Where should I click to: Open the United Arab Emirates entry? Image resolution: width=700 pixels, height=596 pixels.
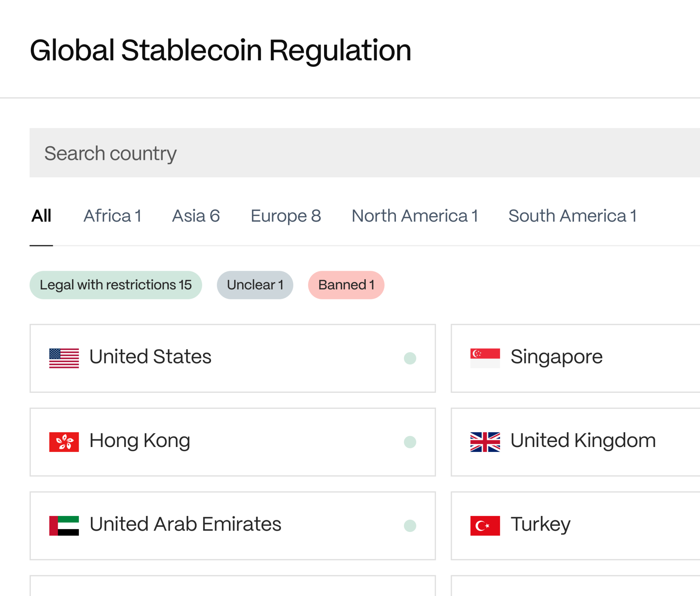click(232, 526)
